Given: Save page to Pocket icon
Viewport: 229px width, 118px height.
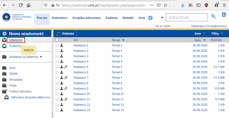Looking at the screenshot, I should 159,5.
